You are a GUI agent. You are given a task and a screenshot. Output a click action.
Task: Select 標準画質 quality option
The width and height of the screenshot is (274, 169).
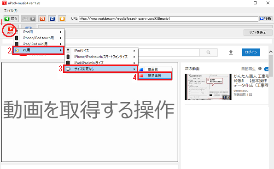pos(155,76)
